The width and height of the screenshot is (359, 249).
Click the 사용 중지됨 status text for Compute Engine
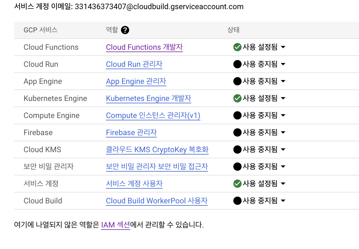point(260,115)
